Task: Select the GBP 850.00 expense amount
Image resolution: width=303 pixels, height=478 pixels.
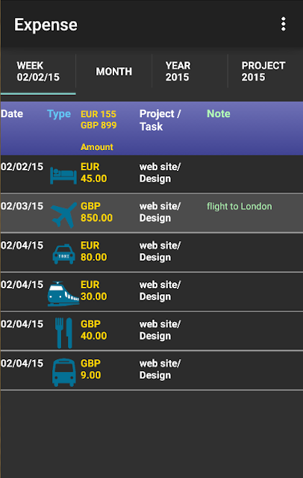Action: point(96,212)
